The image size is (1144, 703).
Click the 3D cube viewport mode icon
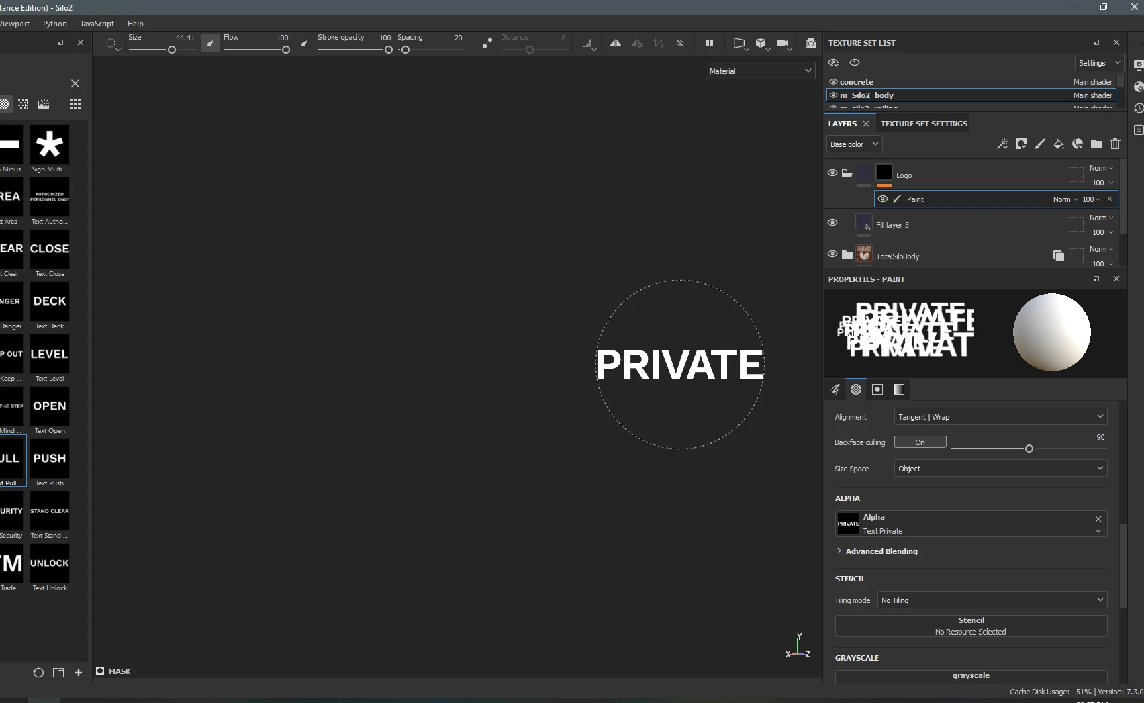pyautogui.click(x=761, y=43)
